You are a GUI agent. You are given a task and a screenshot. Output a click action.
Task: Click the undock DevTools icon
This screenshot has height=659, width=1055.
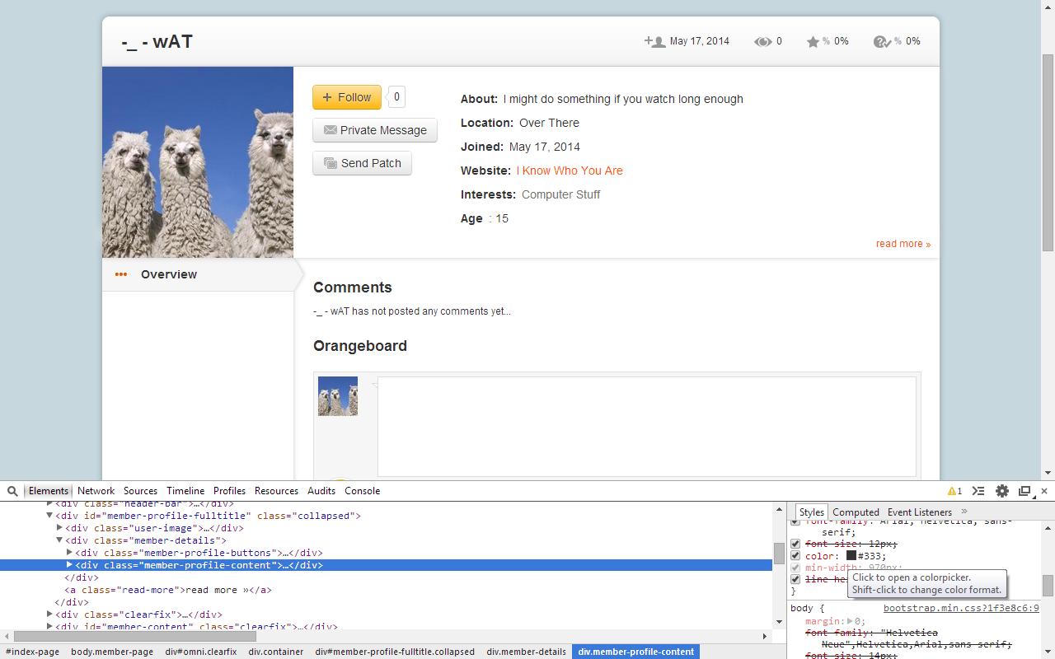(x=1025, y=491)
